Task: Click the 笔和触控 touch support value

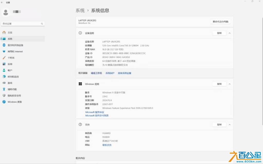Action: 115,65
